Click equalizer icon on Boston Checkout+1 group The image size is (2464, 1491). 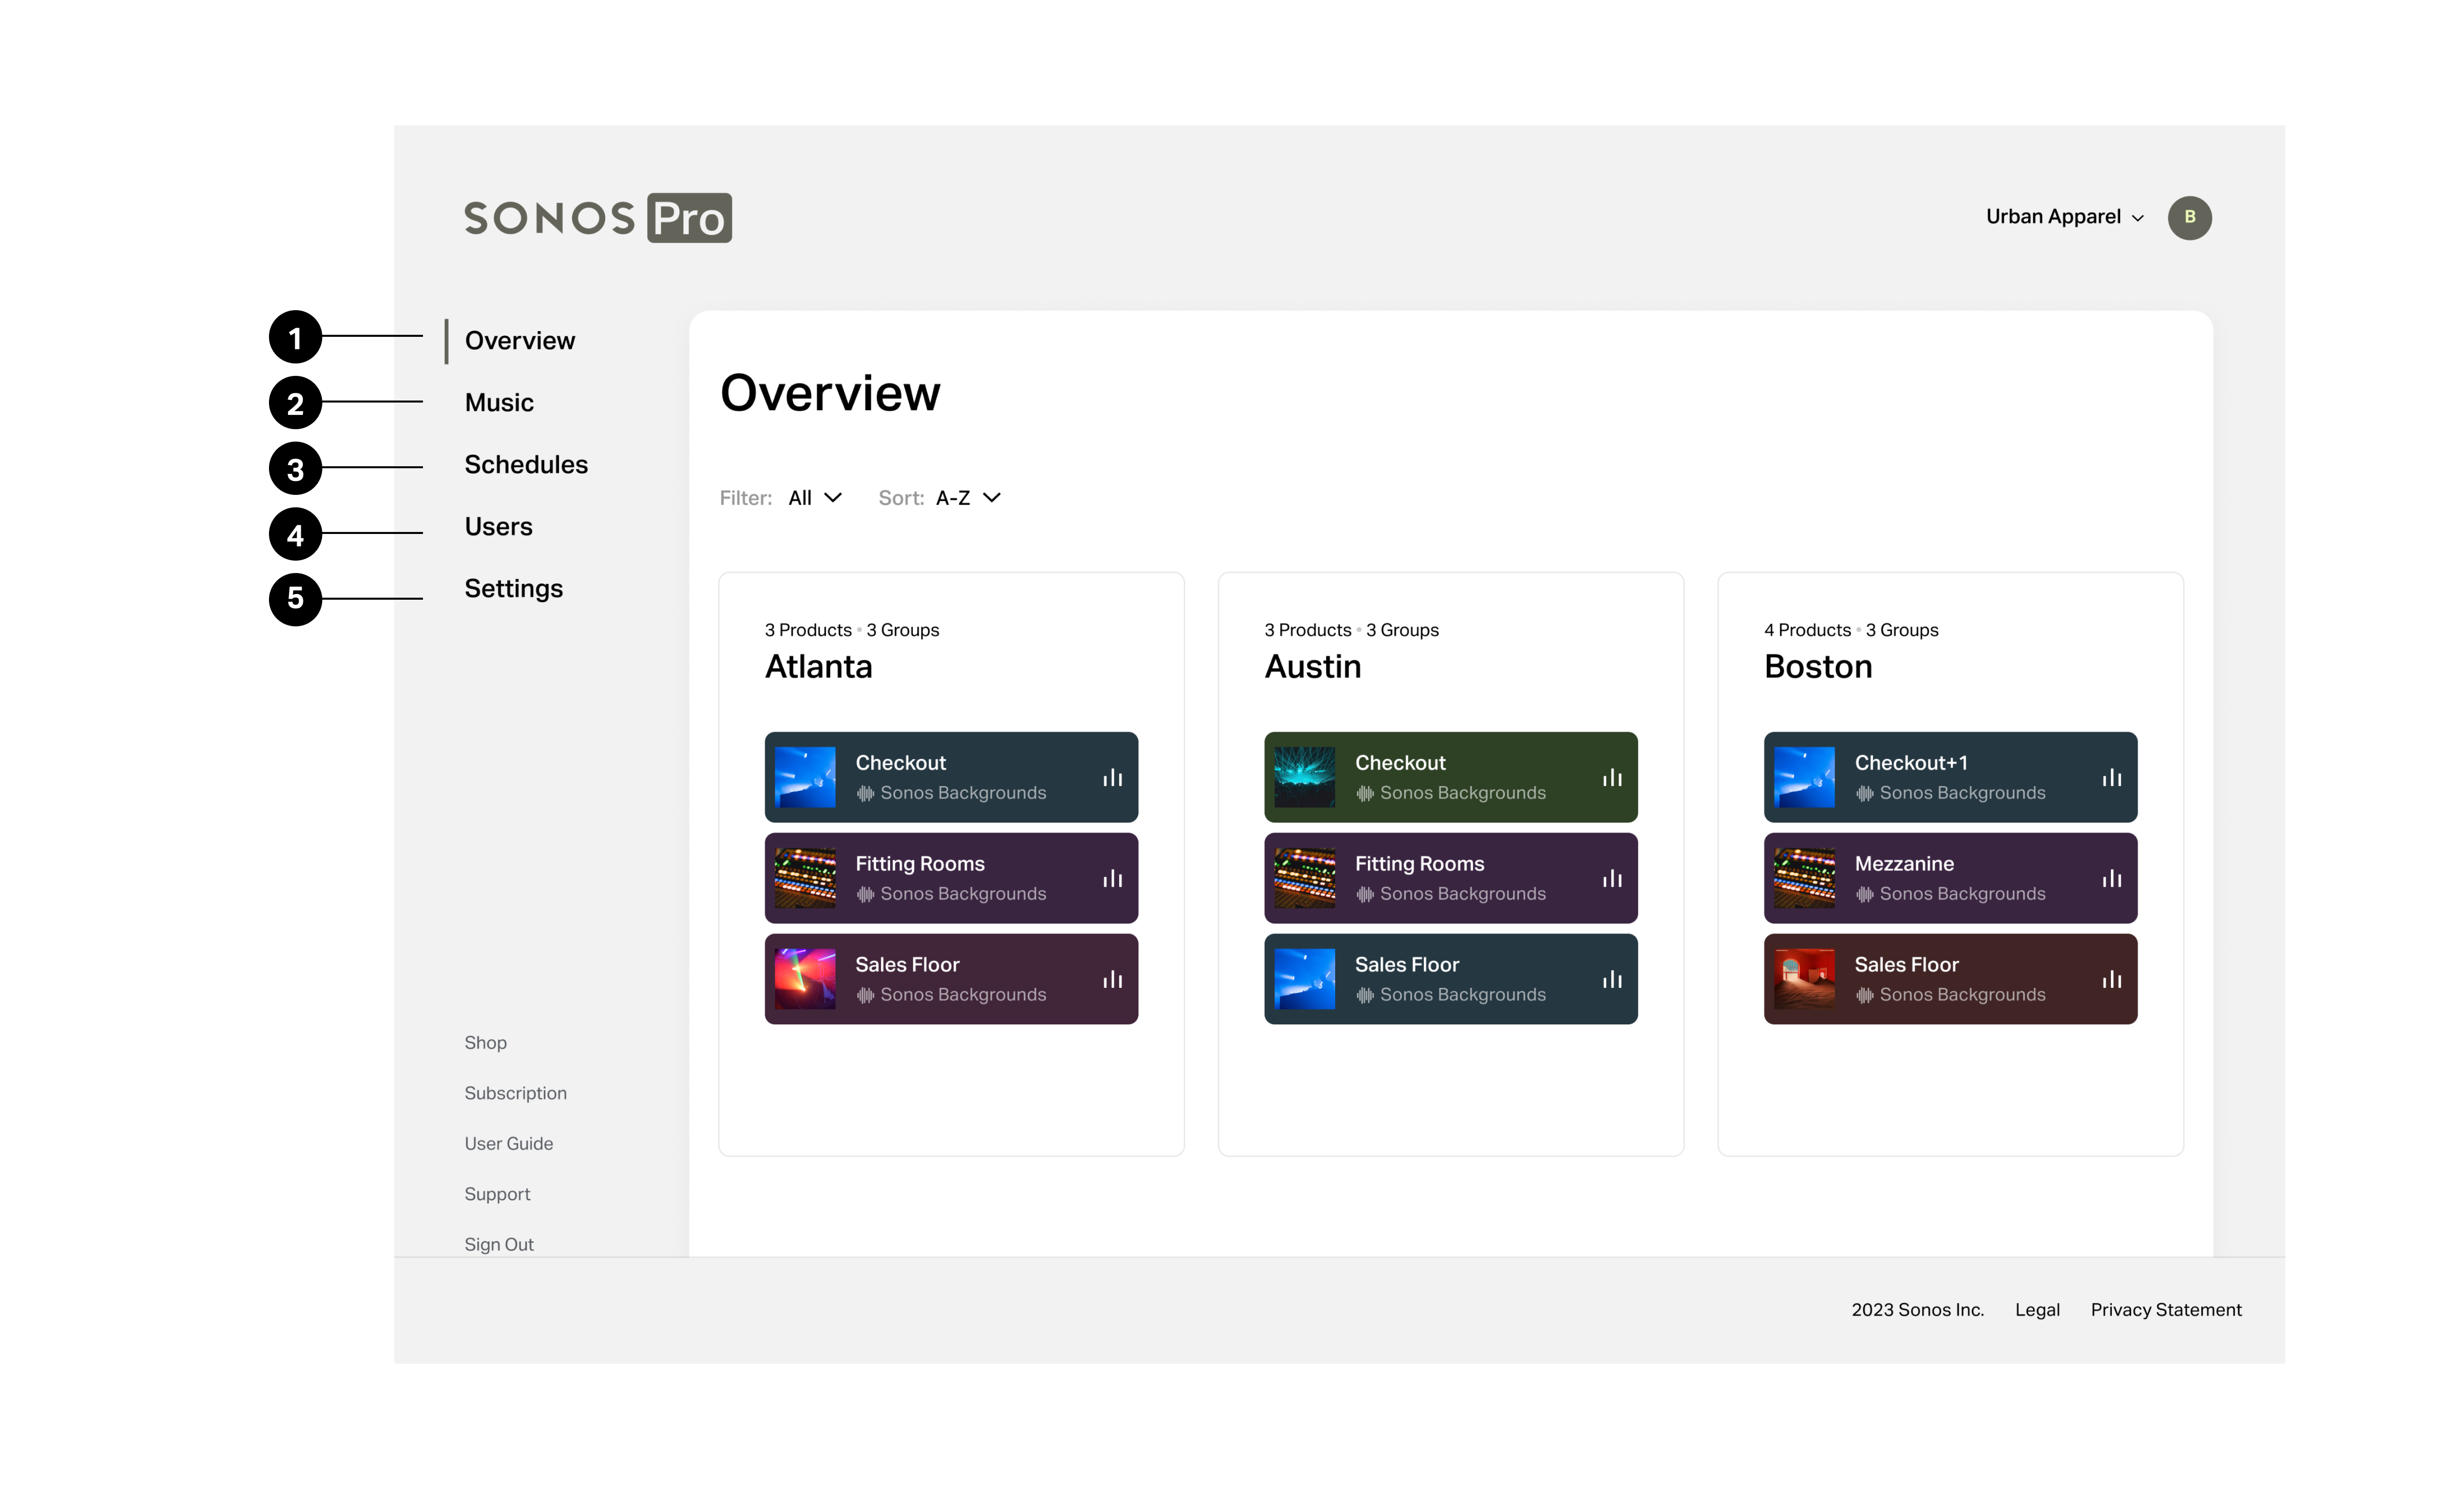click(2111, 778)
